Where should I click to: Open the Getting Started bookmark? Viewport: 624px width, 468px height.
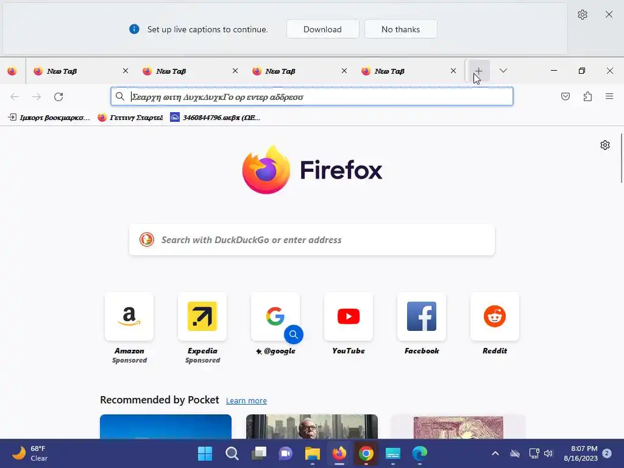(130, 118)
